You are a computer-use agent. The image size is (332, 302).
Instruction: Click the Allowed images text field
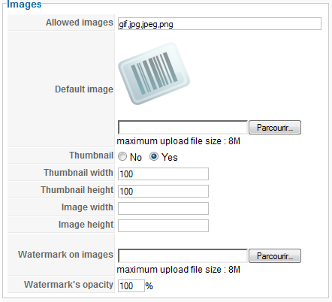click(219, 24)
